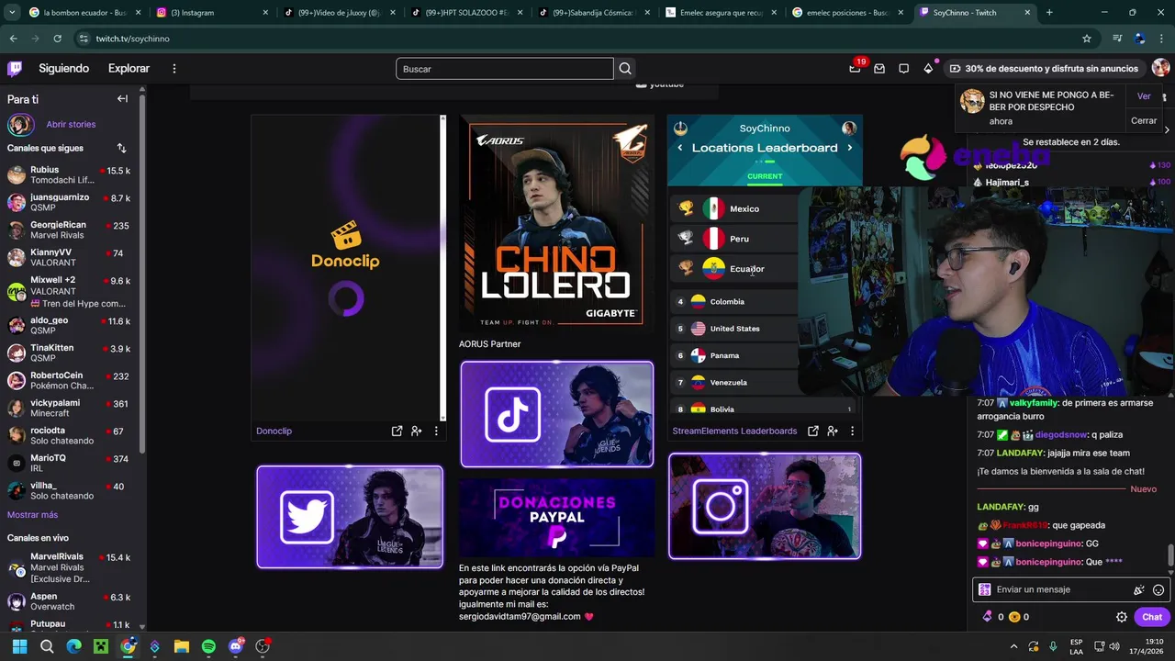The width and height of the screenshot is (1175, 661).
Task: Open the chat bubble whispers icon
Action: click(903, 69)
